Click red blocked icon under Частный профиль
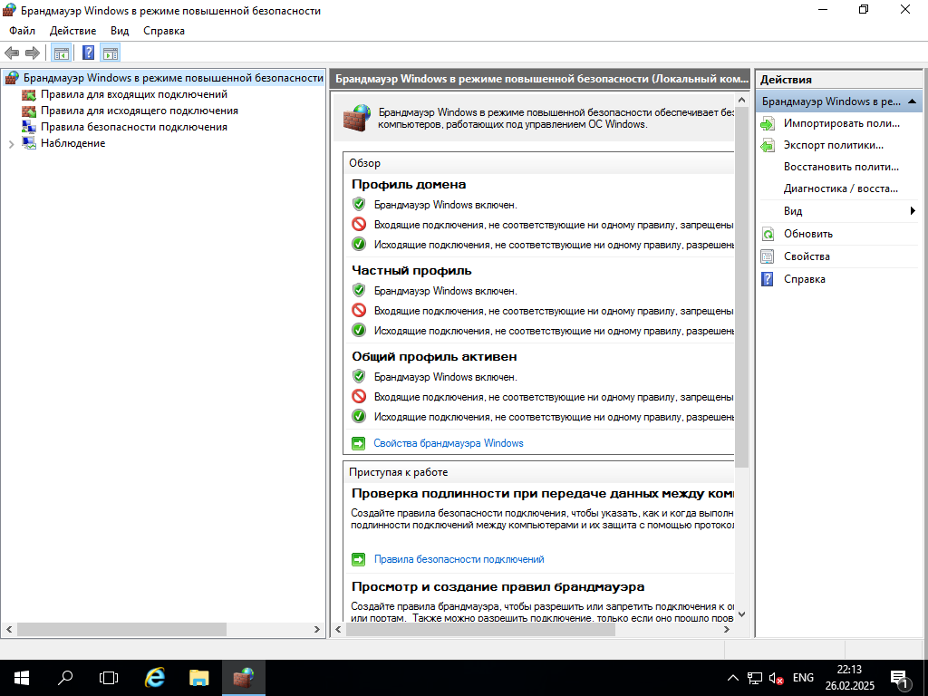Viewport: 928px width, 696px height. 359,310
